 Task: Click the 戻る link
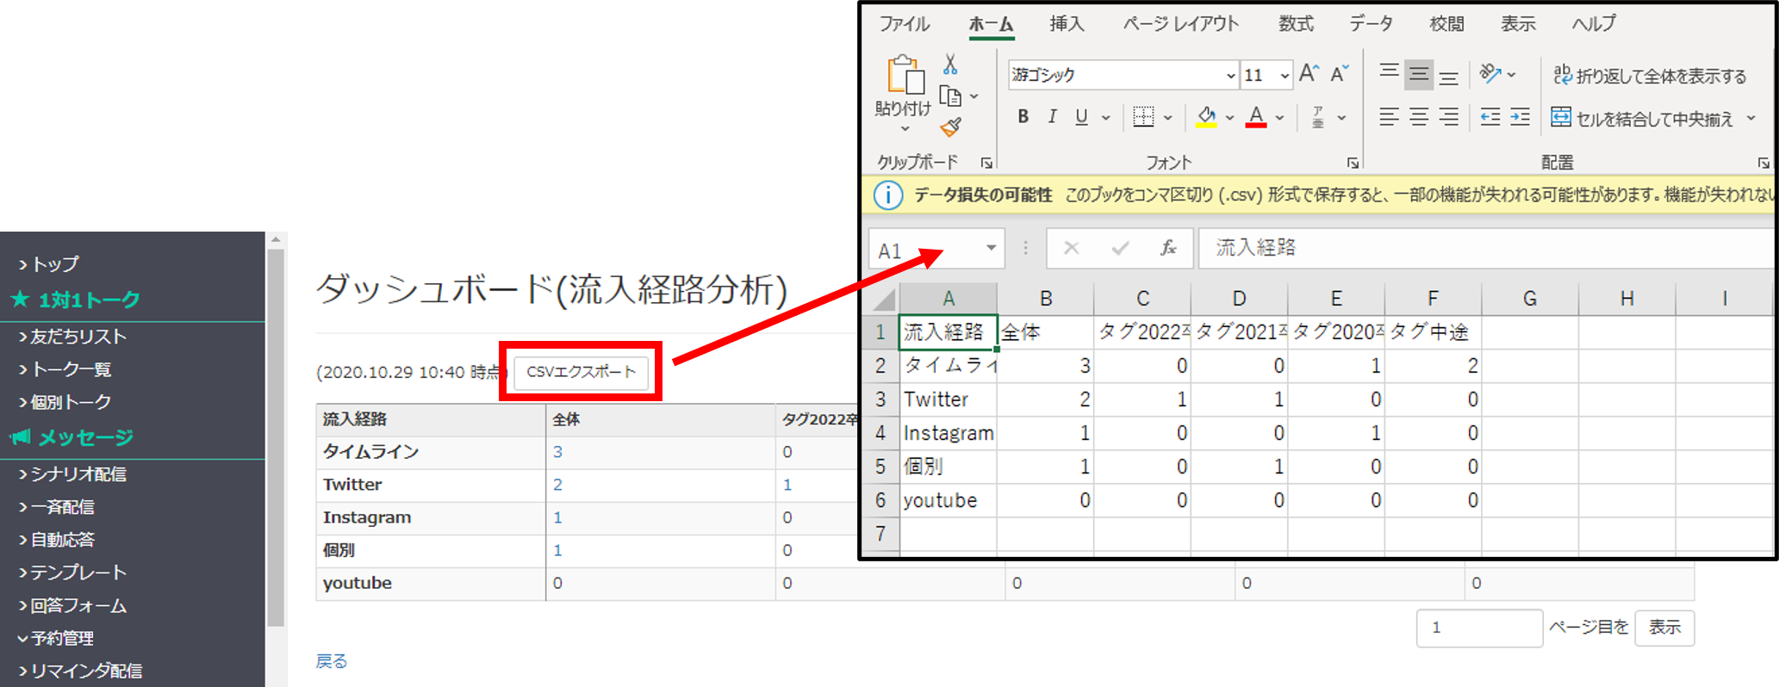(x=332, y=661)
